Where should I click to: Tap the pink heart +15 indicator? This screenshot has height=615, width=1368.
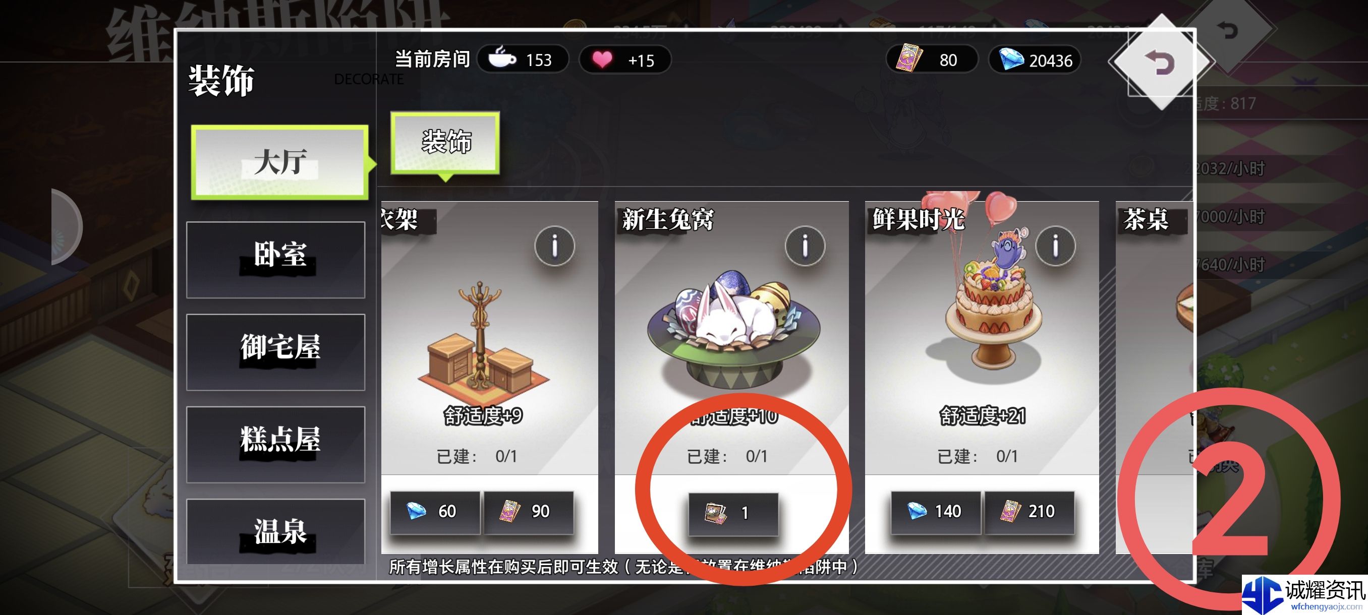point(624,59)
